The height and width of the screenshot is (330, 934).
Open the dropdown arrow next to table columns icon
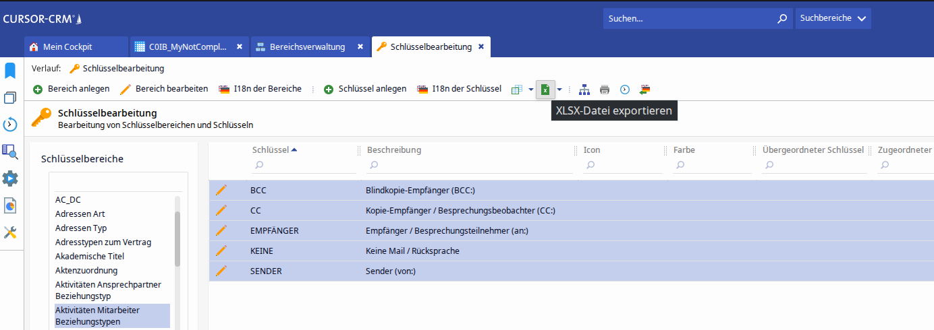(531, 90)
